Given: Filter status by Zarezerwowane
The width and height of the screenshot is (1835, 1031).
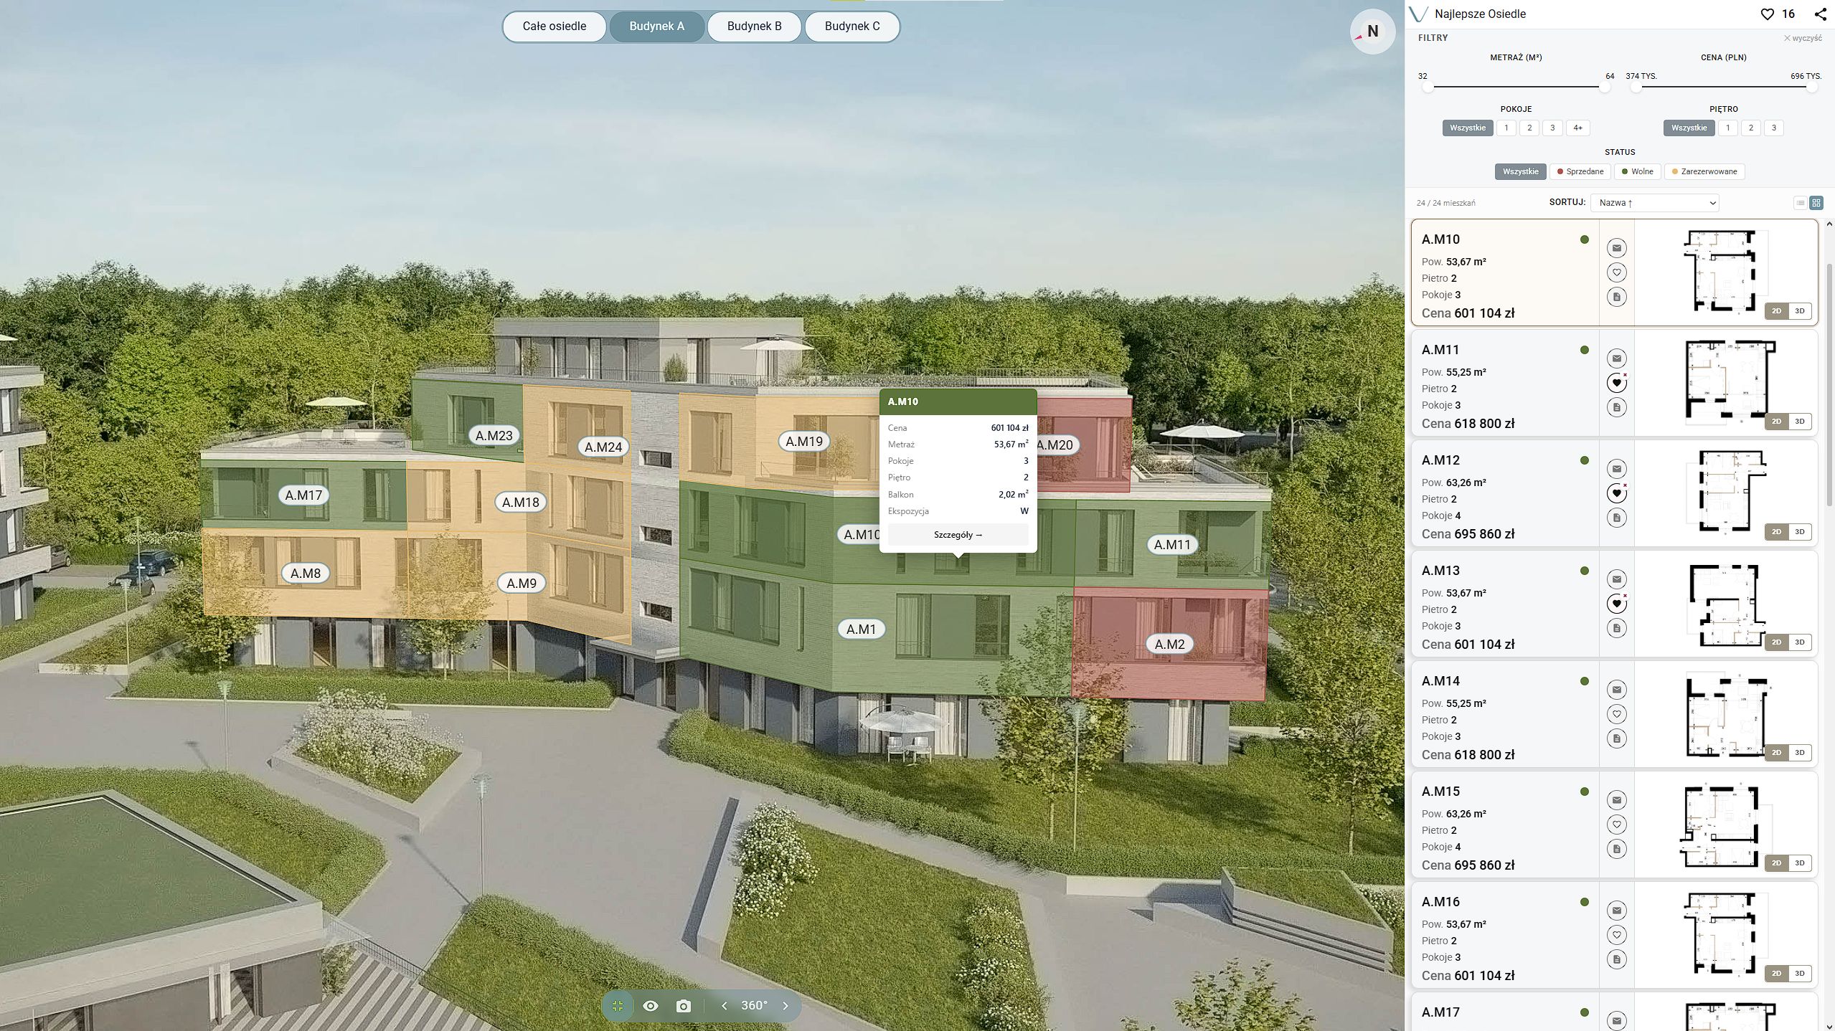Looking at the screenshot, I should click(1704, 171).
